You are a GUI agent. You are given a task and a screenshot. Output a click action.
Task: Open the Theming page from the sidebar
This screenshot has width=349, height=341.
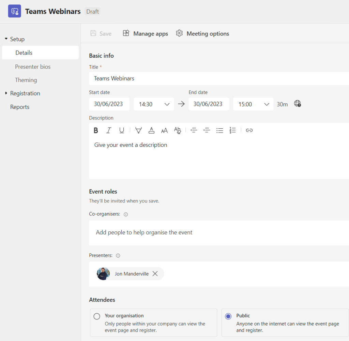tap(26, 80)
